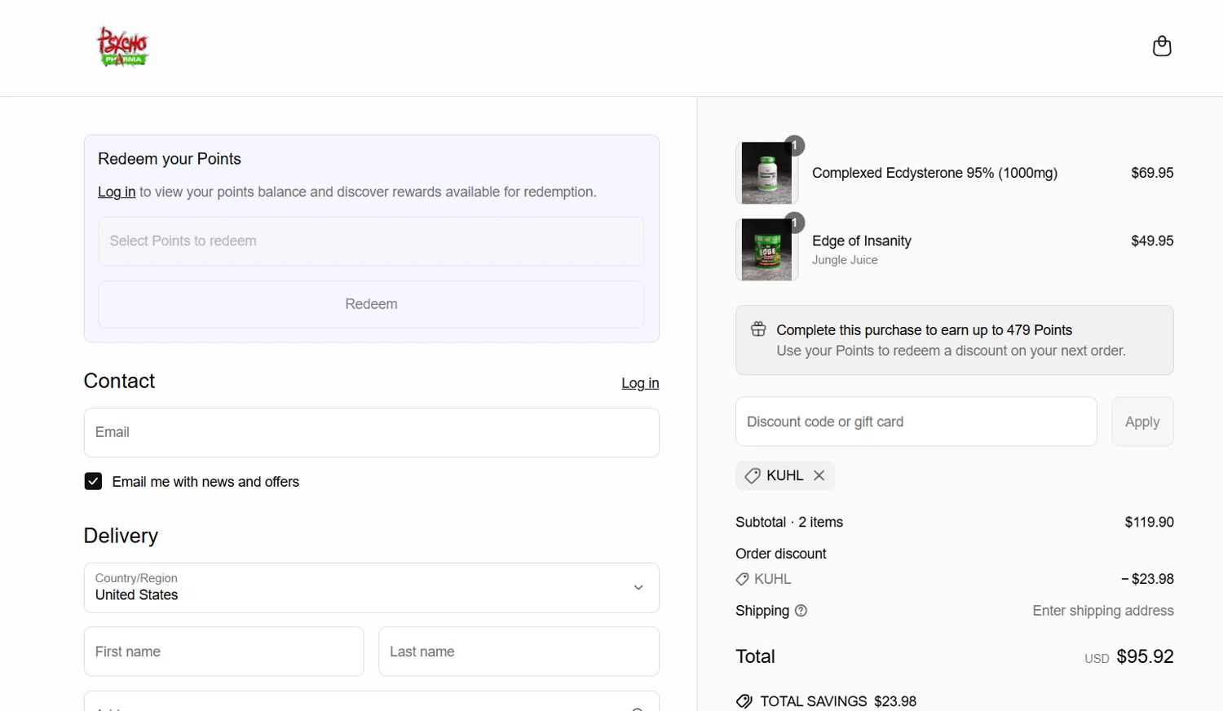Click the Jungle Juice variant text
This screenshot has width=1223, height=711.
pyautogui.click(x=845, y=260)
